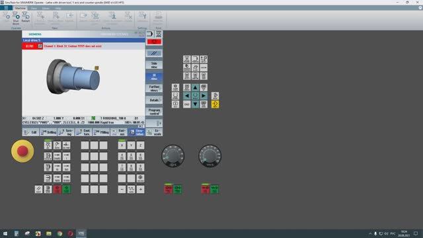
Task: Open the Windows Start menu
Action: [x=5, y=233]
